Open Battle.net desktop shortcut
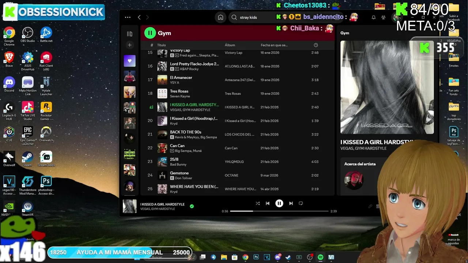 pyautogui.click(x=46, y=35)
